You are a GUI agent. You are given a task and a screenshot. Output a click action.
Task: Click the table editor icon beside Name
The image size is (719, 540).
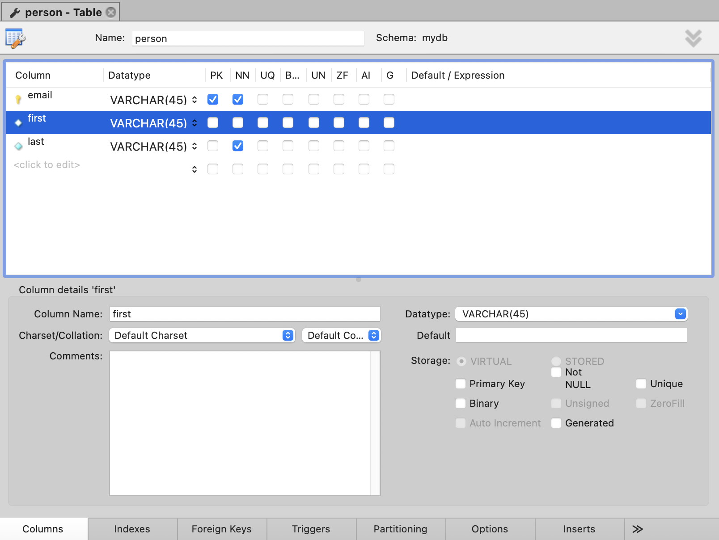click(15, 38)
